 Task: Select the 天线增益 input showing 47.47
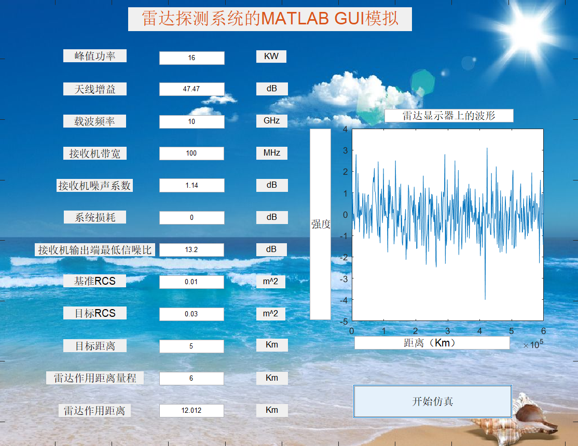tap(191, 89)
